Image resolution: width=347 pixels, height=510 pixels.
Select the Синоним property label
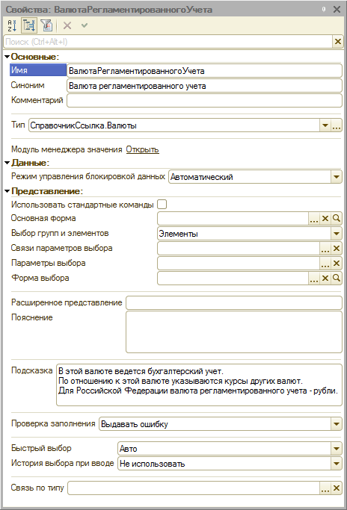point(28,85)
